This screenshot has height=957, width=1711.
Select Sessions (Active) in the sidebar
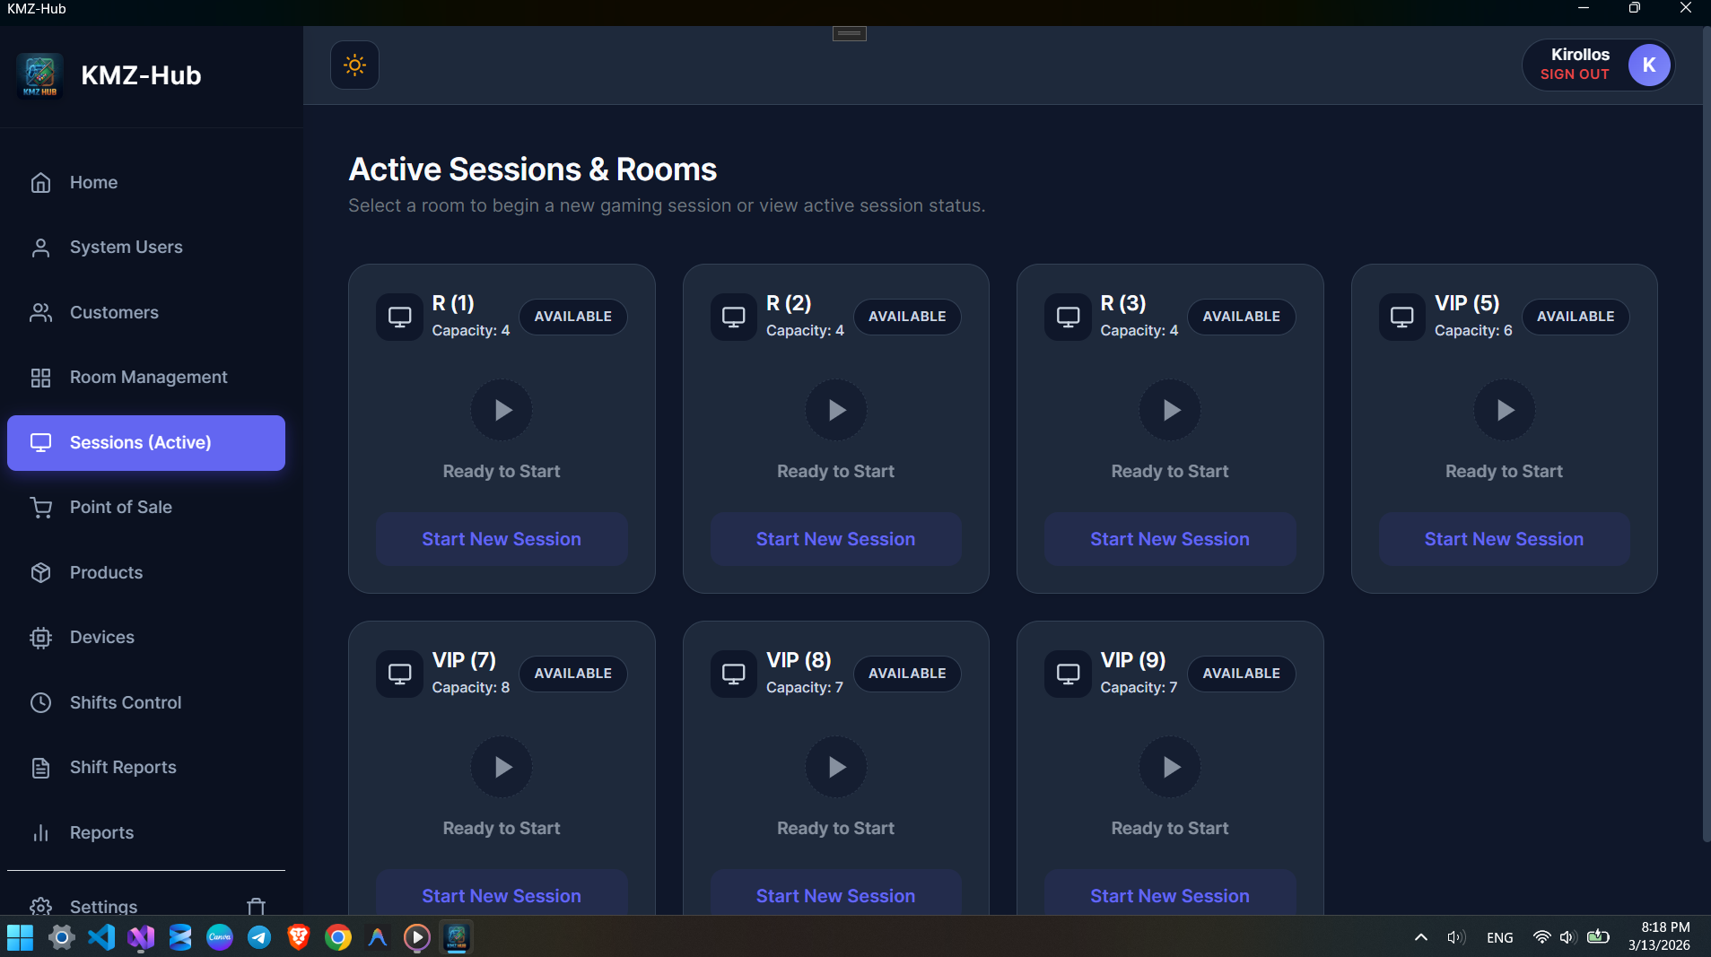(x=139, y=442)
